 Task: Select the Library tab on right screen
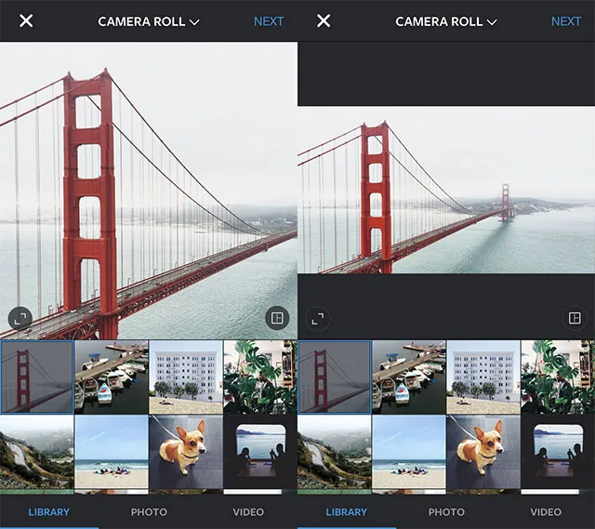tap(346, 511)
